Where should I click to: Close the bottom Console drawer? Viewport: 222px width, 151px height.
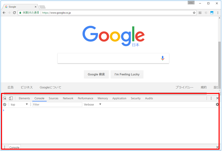tap(217, 147)
